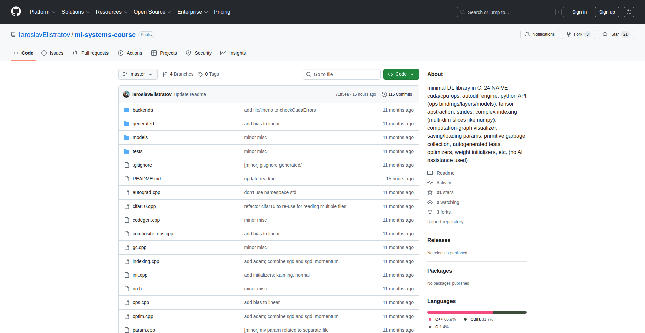
Task: Fork this repository
Action: pos(578,34)
